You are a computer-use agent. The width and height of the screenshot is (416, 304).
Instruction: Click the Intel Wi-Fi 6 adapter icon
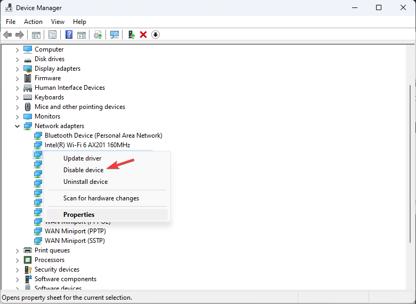pos(38,145)
